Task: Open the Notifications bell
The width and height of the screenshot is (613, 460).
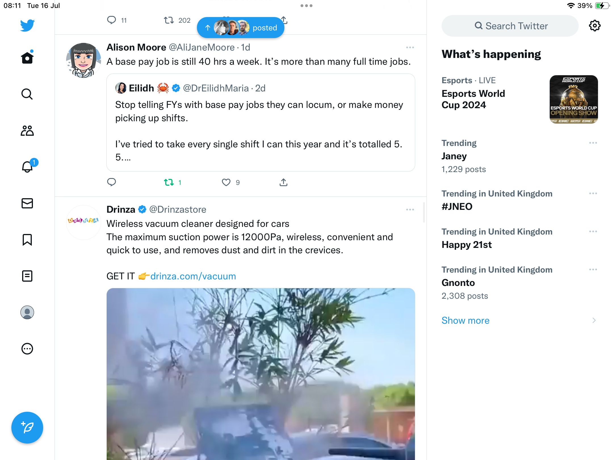Action: (27, 167)
